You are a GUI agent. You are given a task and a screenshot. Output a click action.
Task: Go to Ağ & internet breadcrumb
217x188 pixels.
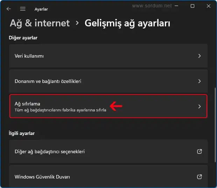(x=40, y=23)
